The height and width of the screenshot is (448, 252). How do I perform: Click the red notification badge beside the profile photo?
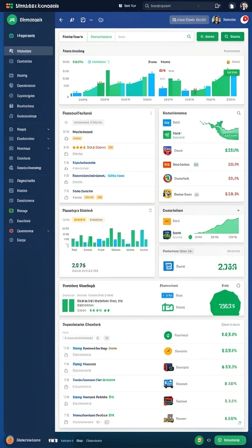[244, 19]
